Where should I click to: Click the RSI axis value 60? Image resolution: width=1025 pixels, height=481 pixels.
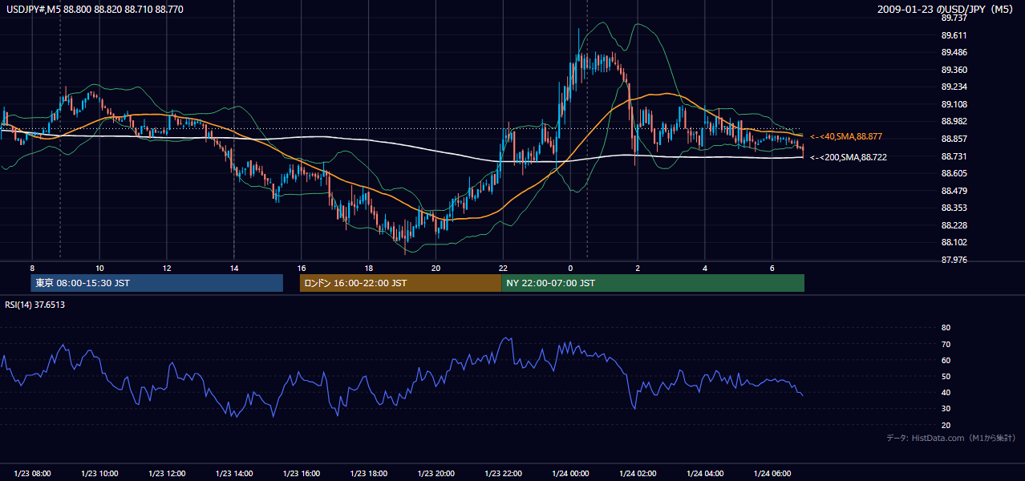(x=946, y=360)
